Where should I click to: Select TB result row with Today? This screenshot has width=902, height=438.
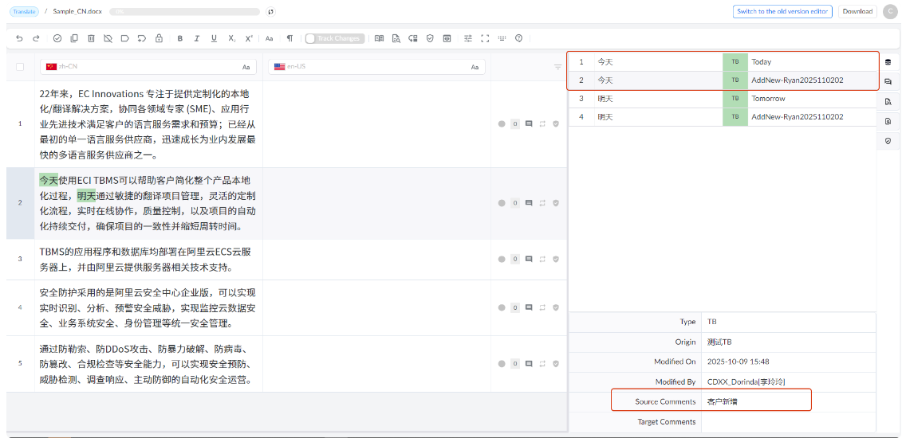[723, 61]
